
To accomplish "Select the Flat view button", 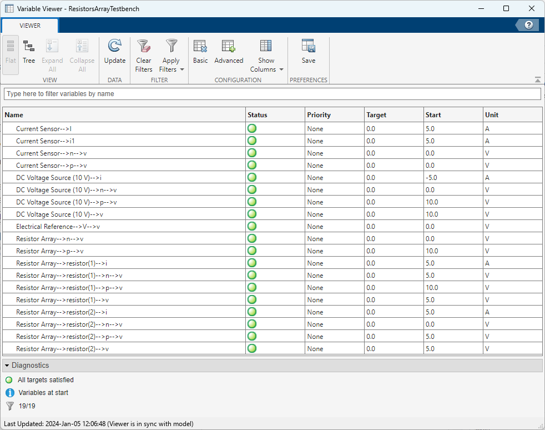I will (11, 54).
